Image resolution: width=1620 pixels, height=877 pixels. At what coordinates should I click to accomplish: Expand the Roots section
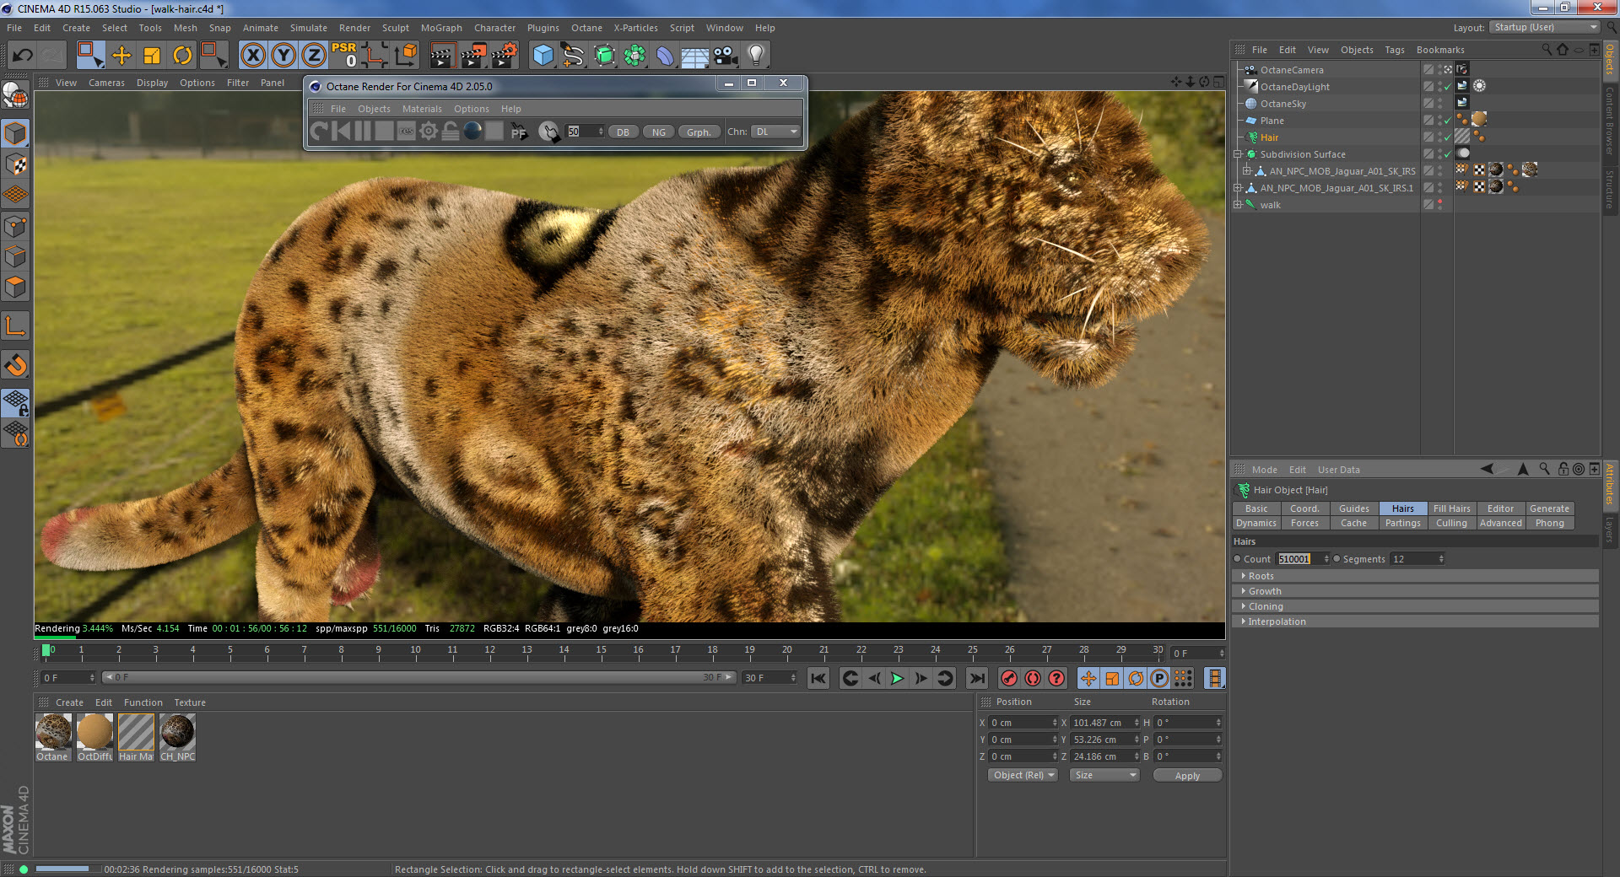(1261, 576)
